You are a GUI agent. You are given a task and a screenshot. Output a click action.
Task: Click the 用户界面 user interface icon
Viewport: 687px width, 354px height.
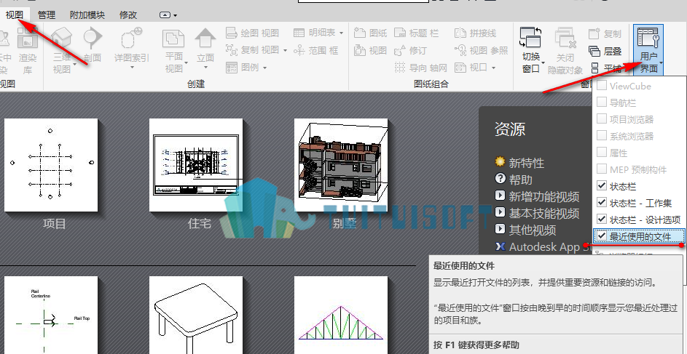pos(648,38)
